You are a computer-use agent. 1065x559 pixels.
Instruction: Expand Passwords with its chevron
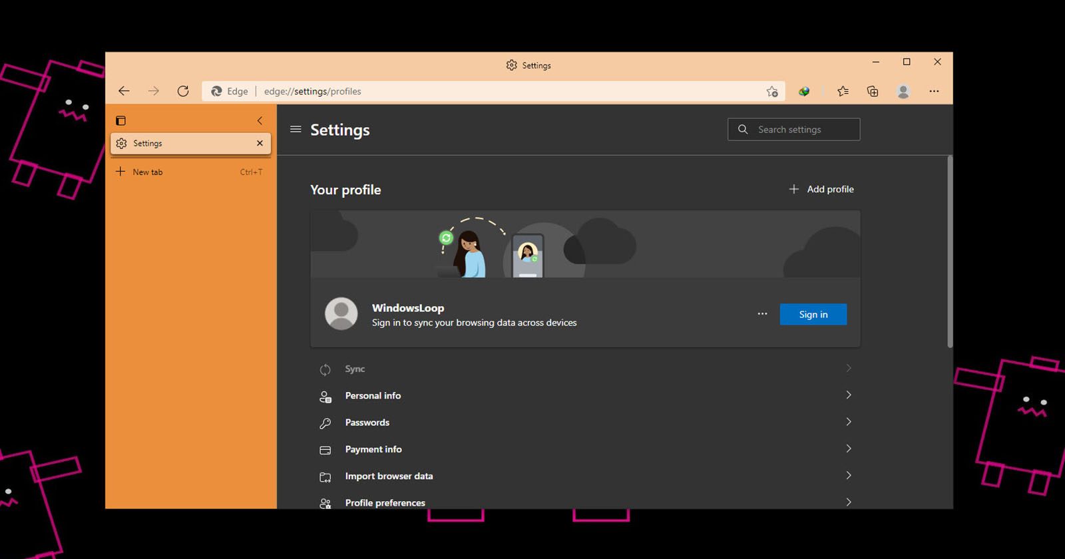pyautogui.click(x=849, y=421)
